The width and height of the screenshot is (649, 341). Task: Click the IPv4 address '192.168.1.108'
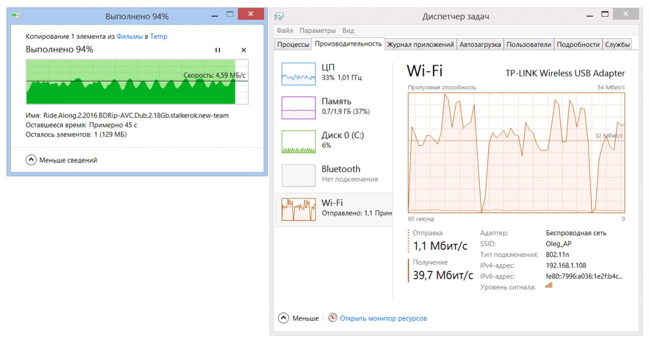[566, 265]
